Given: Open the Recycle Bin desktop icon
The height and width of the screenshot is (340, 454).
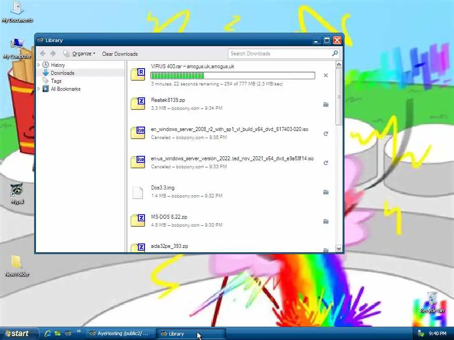Looking at the screenshot, I should 432,302.
